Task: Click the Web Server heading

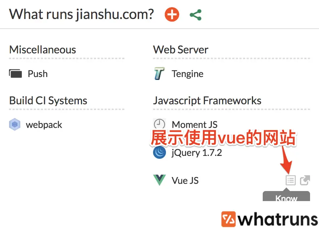Action: point(181,50)
